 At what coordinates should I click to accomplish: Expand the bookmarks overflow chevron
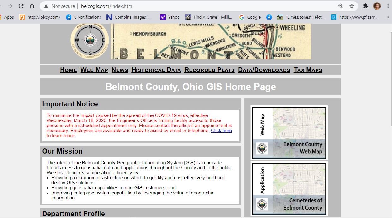tap(387, 17)
